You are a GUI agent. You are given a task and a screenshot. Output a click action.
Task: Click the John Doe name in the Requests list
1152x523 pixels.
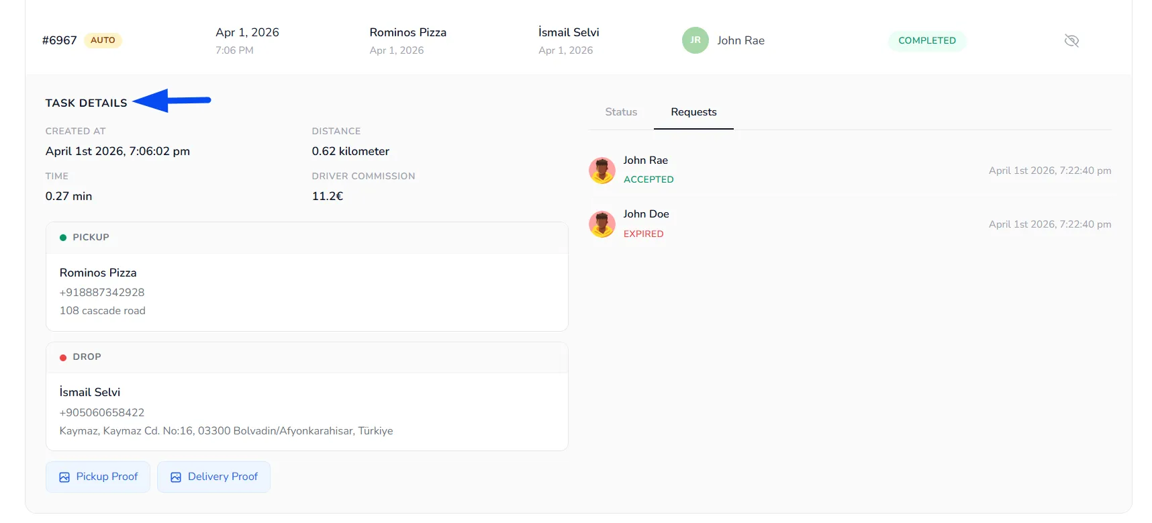click(646, 214)
